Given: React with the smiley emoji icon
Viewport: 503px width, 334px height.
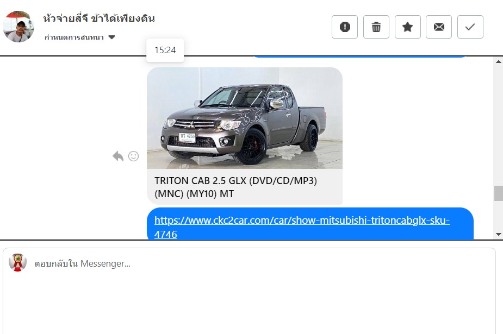Looking at the screenshot, I should point(133,156).
